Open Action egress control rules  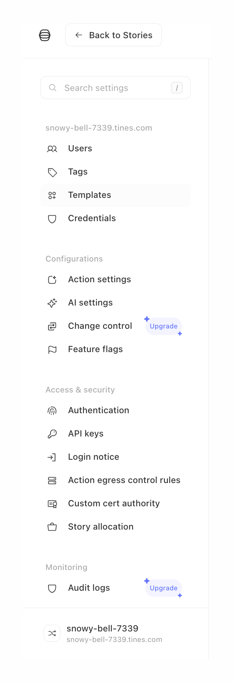click(124, 480)
